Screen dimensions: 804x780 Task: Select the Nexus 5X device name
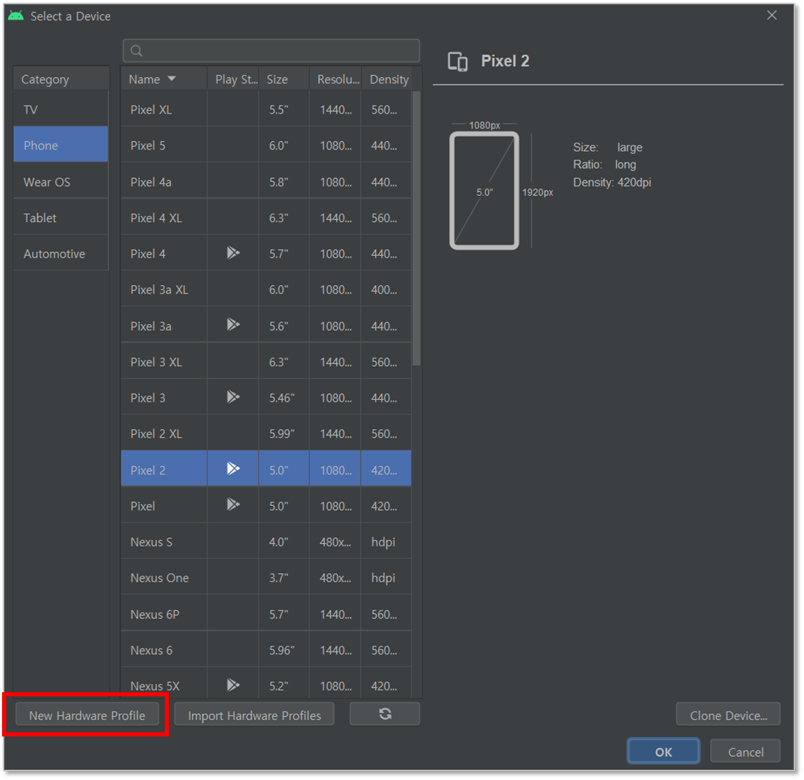[155, 685]
